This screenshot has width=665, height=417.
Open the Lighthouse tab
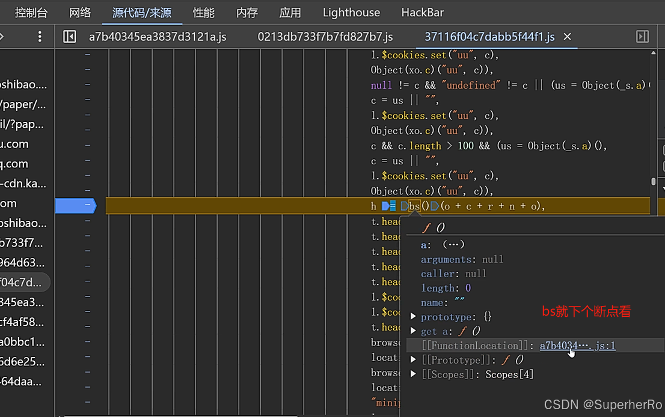tap(351, 13)
